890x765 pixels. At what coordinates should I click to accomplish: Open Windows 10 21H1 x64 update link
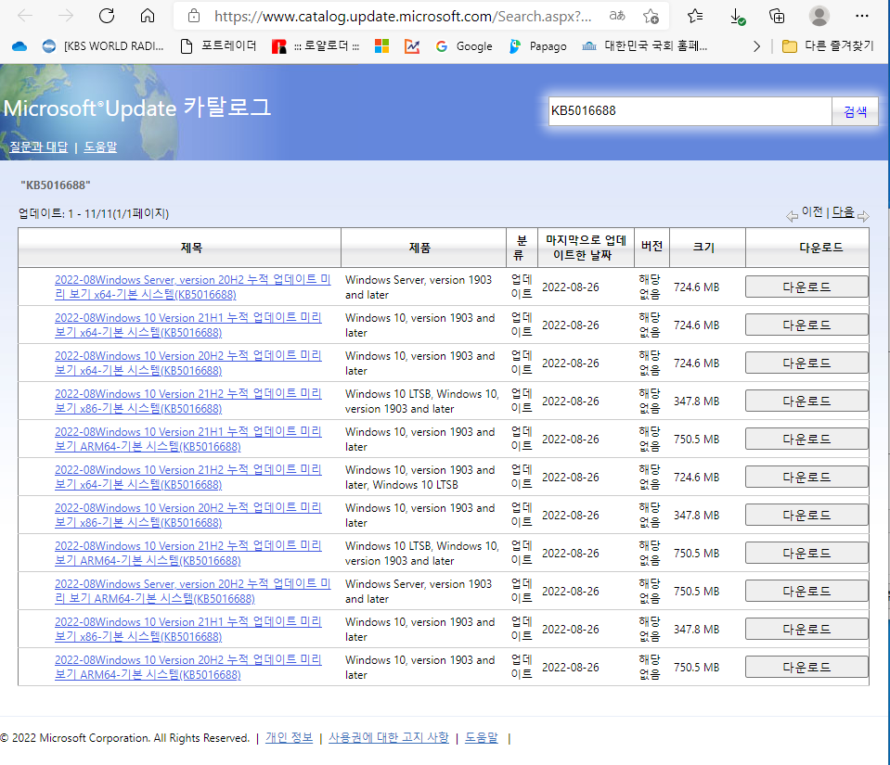(x=187, y=325)
